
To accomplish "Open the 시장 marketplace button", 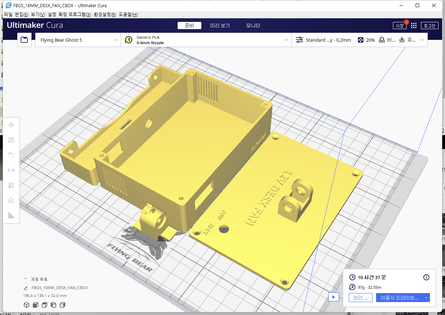I will [400, 26].
